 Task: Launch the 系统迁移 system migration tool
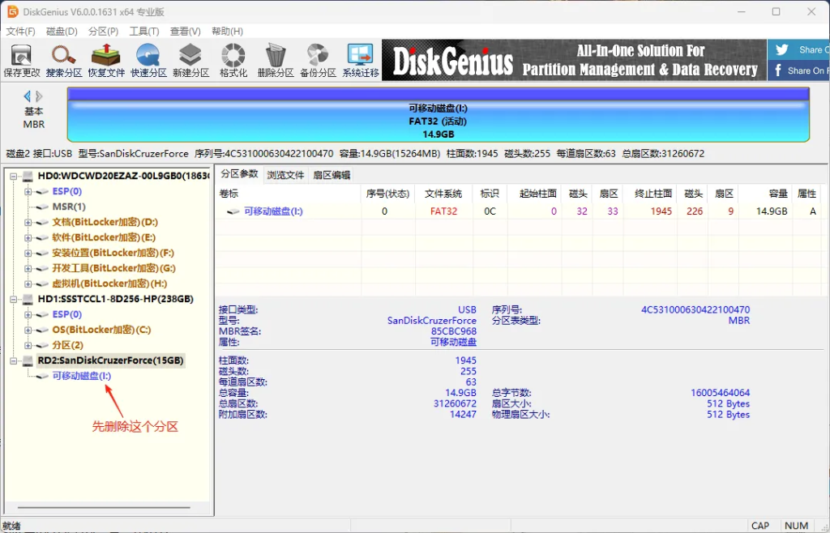(360, 61)
